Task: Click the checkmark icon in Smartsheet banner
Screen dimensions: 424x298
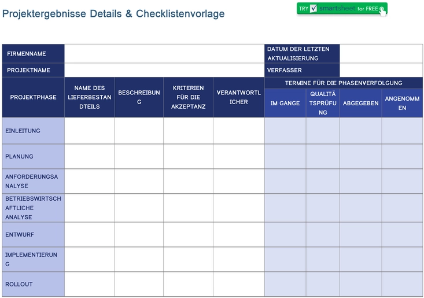Action: point(314,8)
